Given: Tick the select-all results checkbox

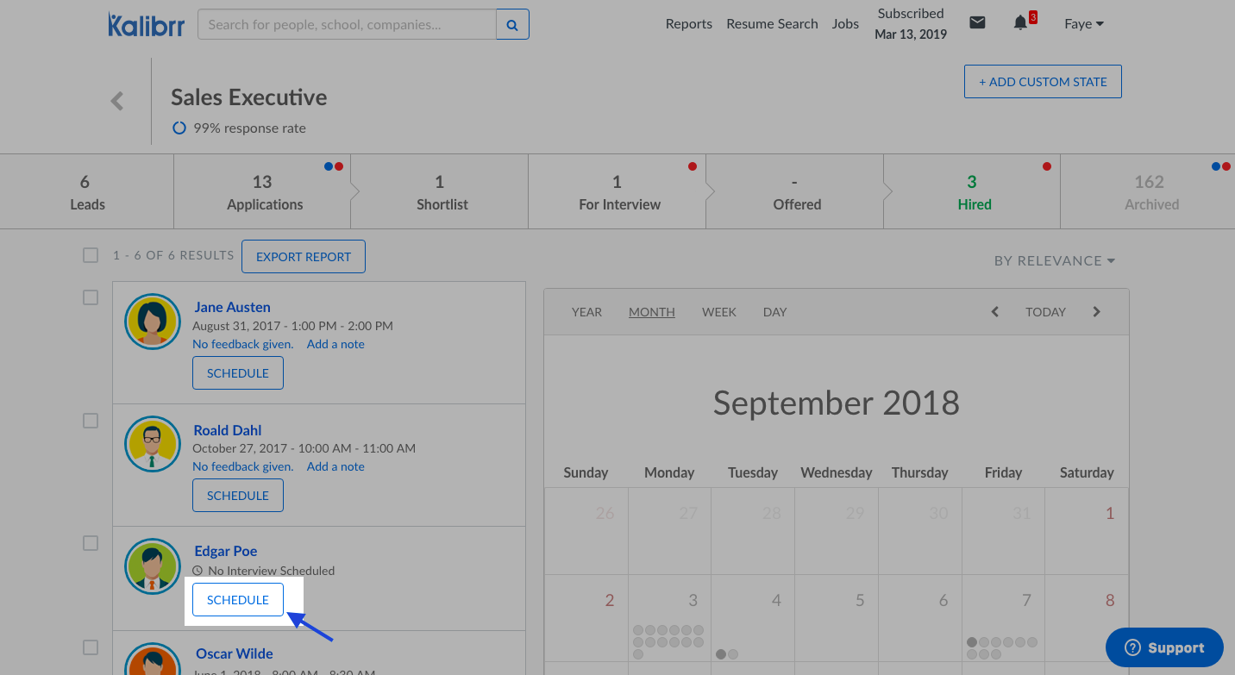Looking at the screenshot, I should click(91, 255).
